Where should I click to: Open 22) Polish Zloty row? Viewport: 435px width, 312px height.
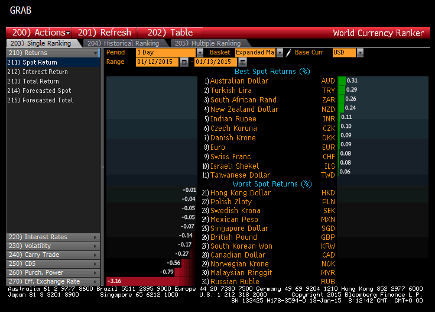tap(268, 202)
